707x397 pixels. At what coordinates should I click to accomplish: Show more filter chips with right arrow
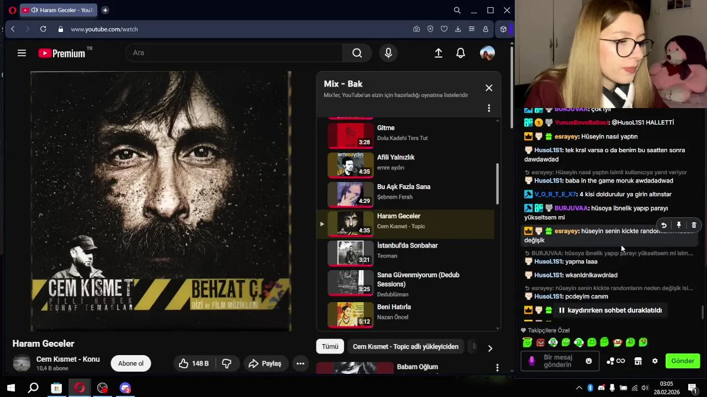[x=490, y=348]
